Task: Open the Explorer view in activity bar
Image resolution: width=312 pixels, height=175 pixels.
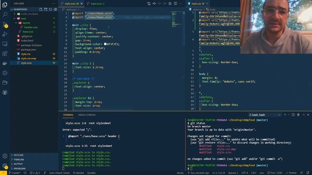Action: coord(5,4)
